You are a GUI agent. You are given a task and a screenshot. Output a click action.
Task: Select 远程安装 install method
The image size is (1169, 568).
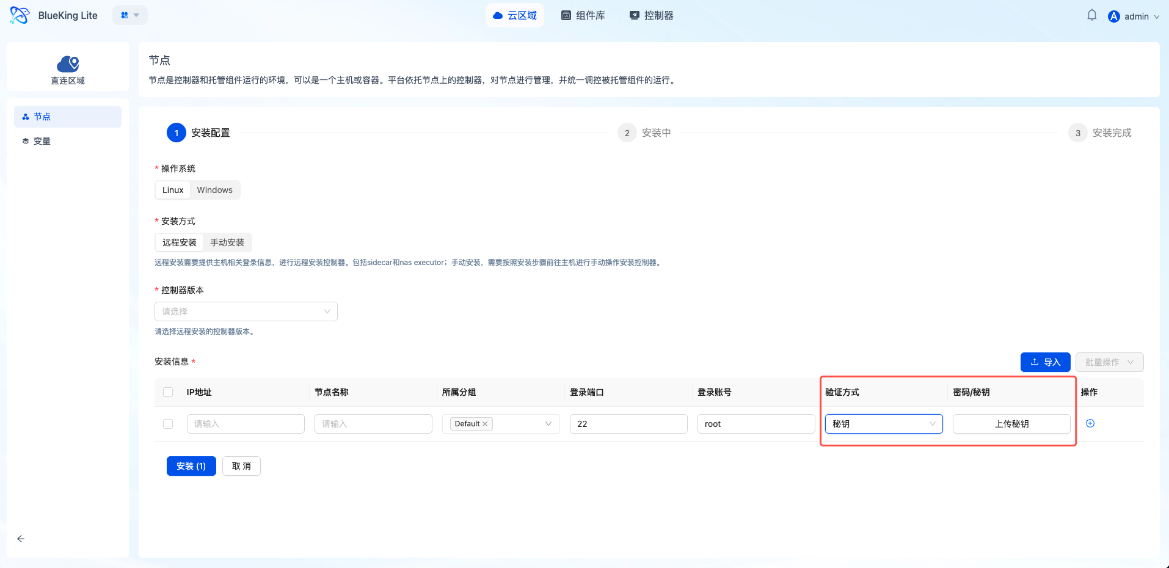(180, 242)
